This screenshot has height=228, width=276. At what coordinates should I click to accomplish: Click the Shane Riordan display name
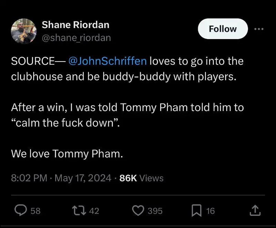point(76,25)
